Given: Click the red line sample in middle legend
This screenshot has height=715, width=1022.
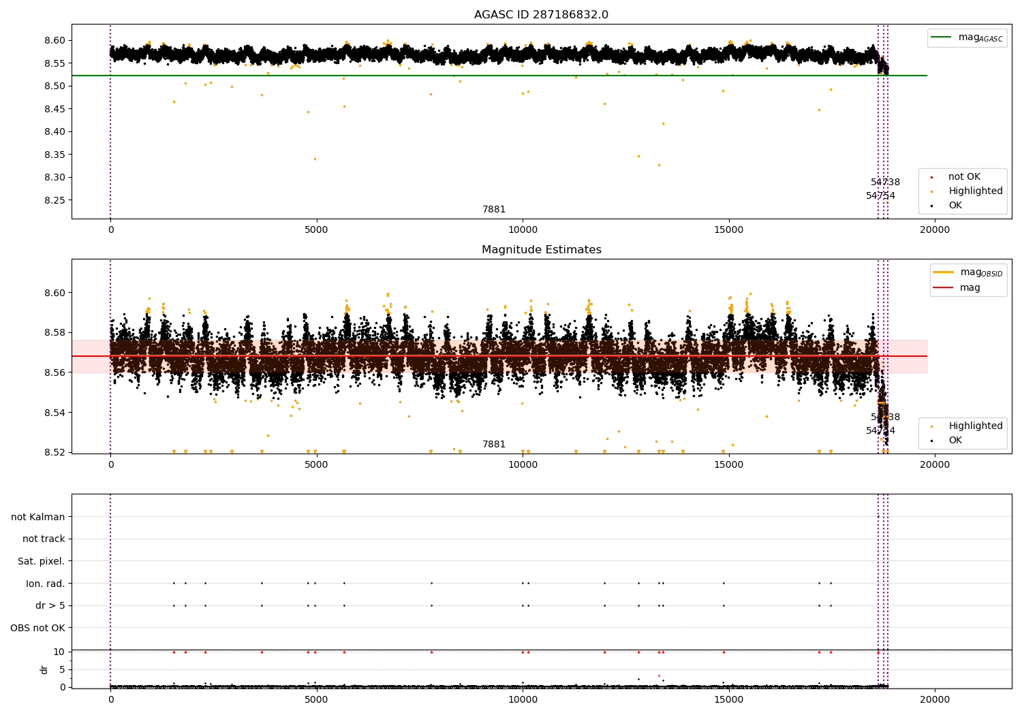Looking at the screenshot, I should pyautogui.click(x=943, y=288).
